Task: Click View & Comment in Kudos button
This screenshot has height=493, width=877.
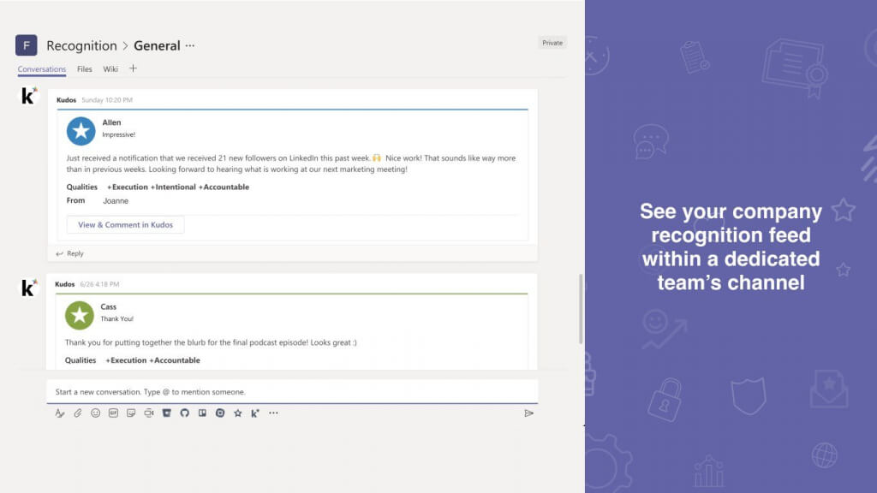Action: pos(125,225)
